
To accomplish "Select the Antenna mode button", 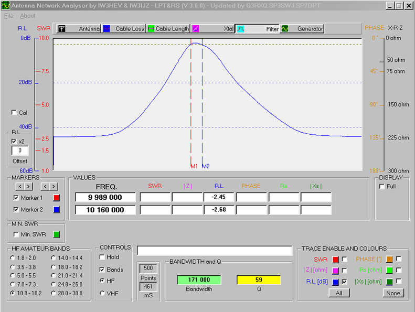I will point(78,29).
